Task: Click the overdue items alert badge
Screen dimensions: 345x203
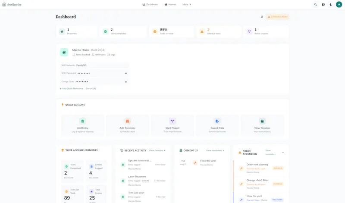Action: pyautogui.click(x=278, y=17)
